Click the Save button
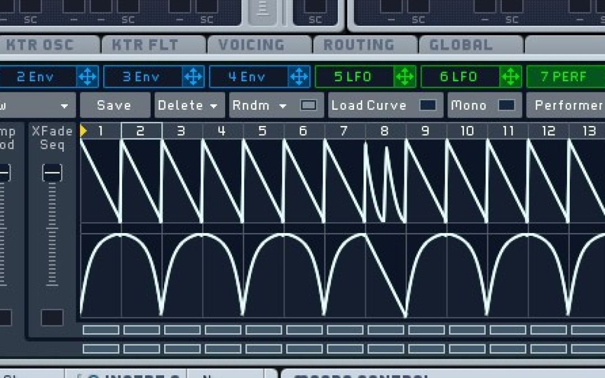Viewport: 605px width, 378px height. (115, 105)
